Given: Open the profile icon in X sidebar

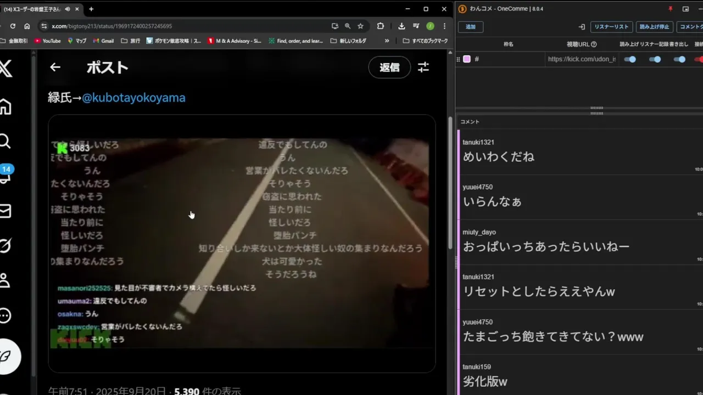Looking at the screenshot, I should pos(5,280).
